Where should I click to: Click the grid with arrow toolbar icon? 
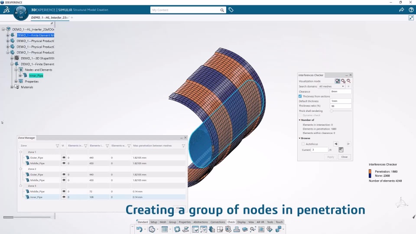(261, 229)
